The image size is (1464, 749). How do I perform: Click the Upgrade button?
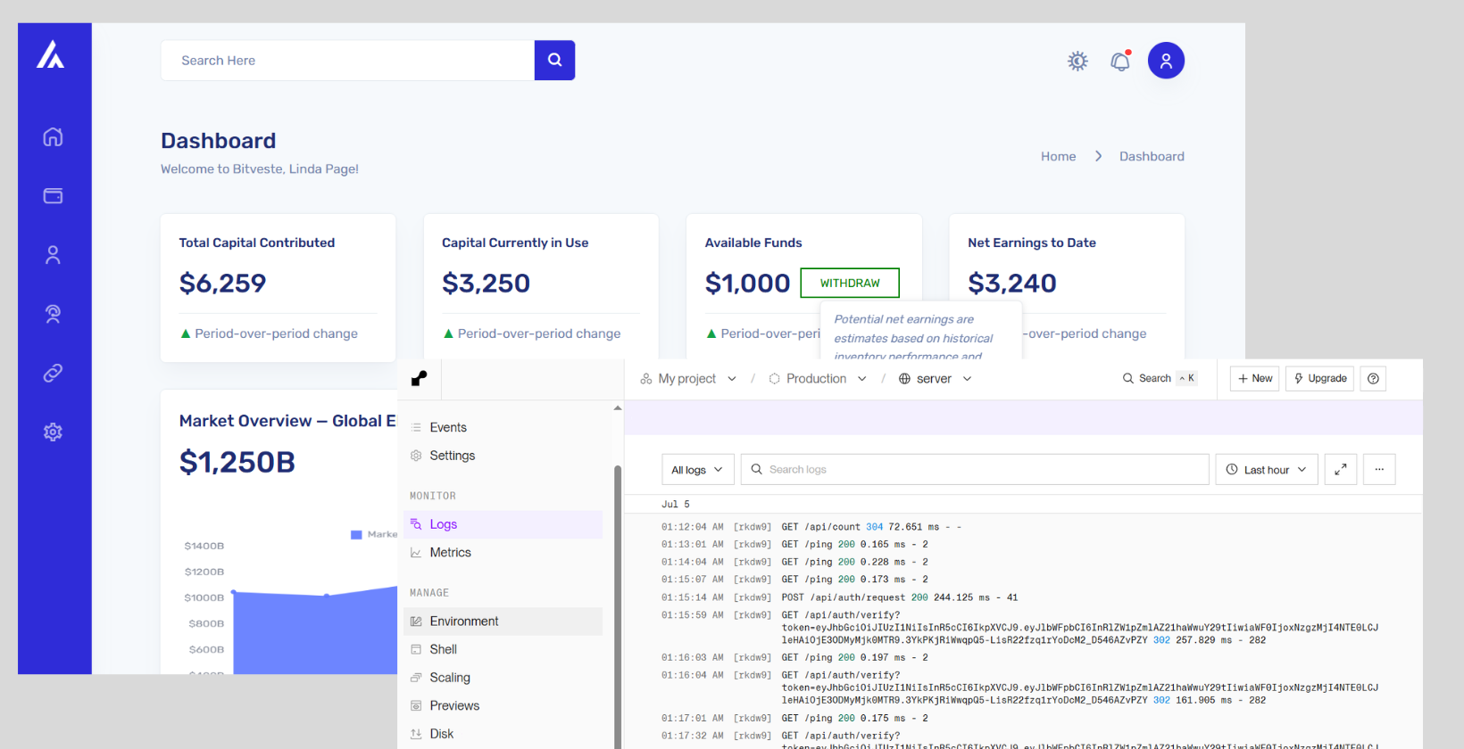tap(1319, 378)
